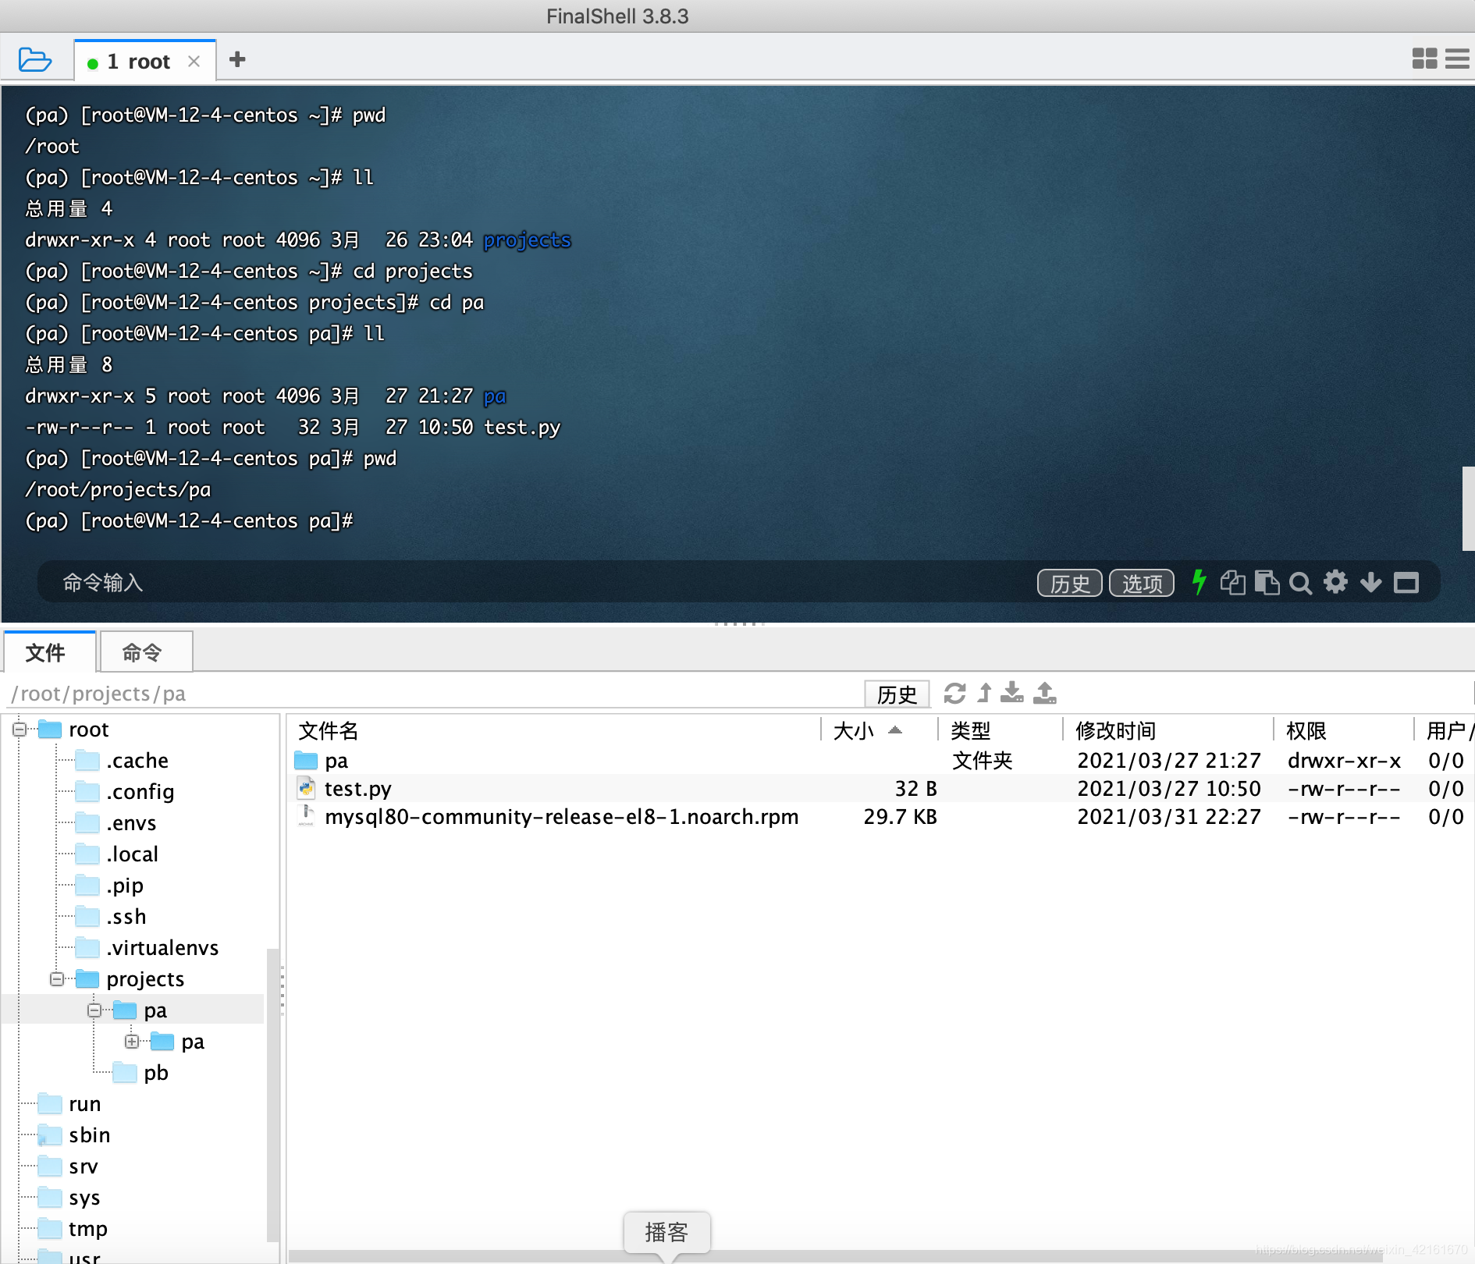
Task: Click the green lightning quick command icon
Action: click(1200, 582)
